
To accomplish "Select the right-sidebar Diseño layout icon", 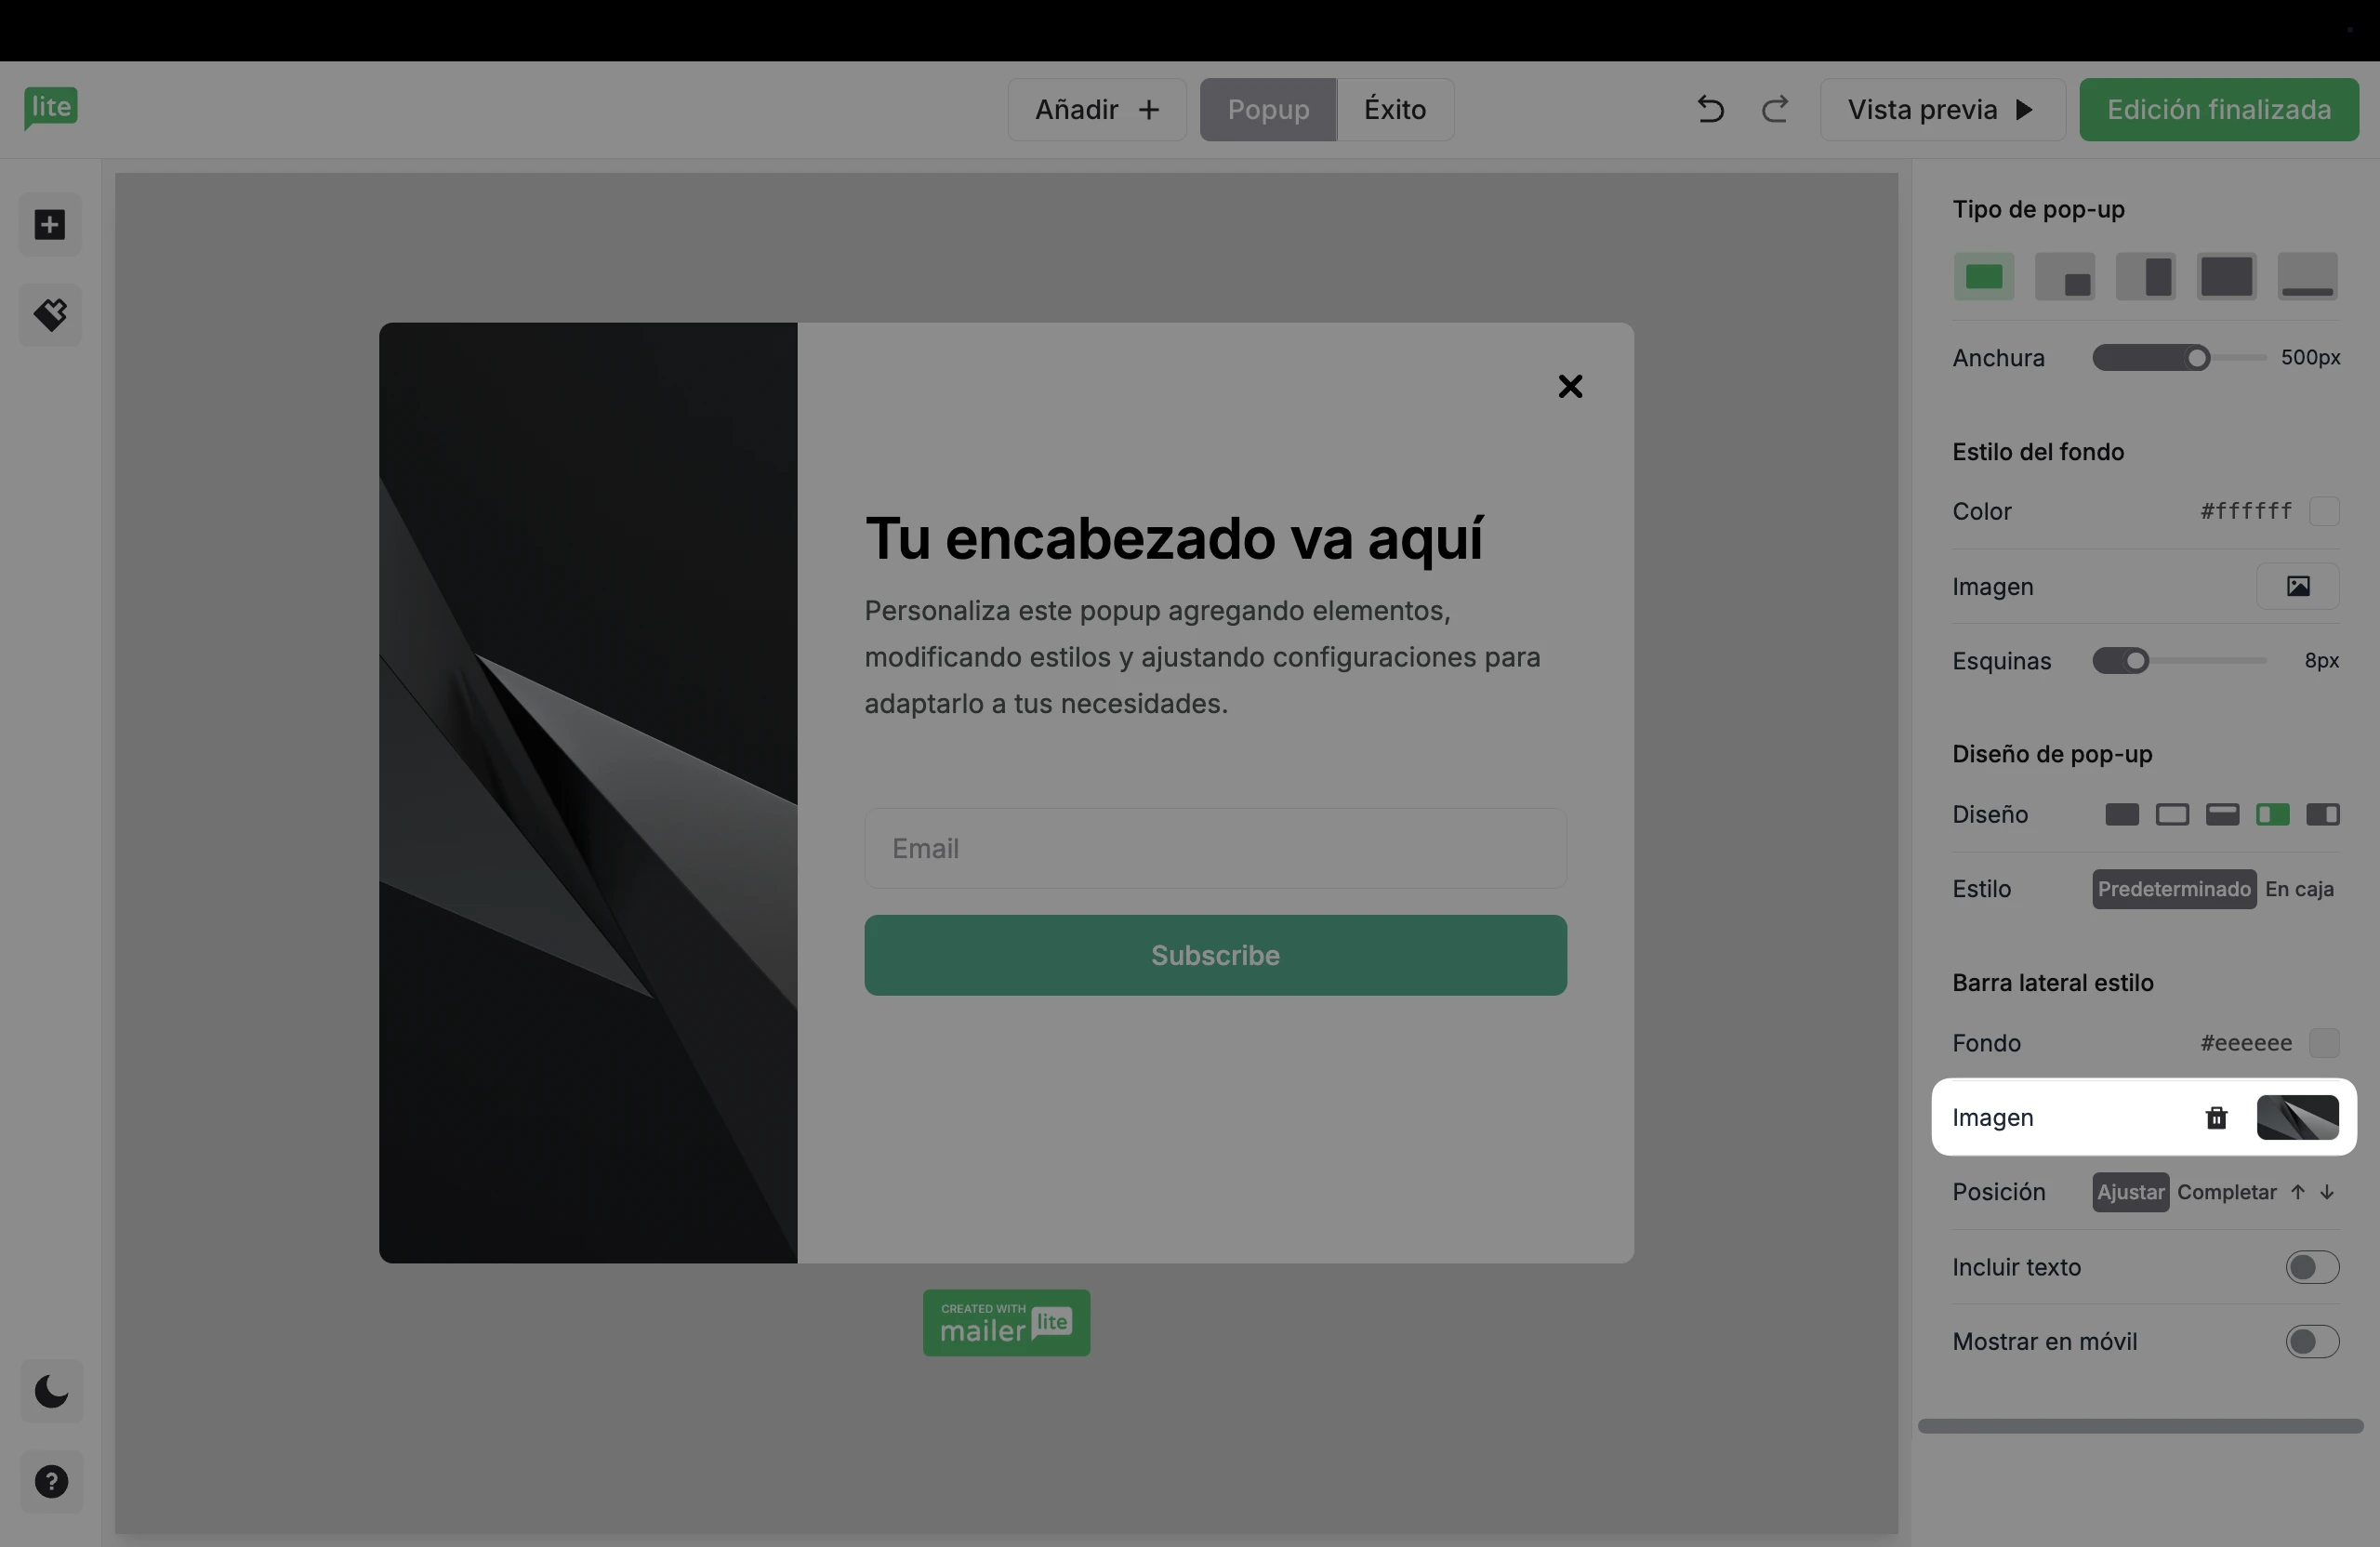I will (2323, 814).
